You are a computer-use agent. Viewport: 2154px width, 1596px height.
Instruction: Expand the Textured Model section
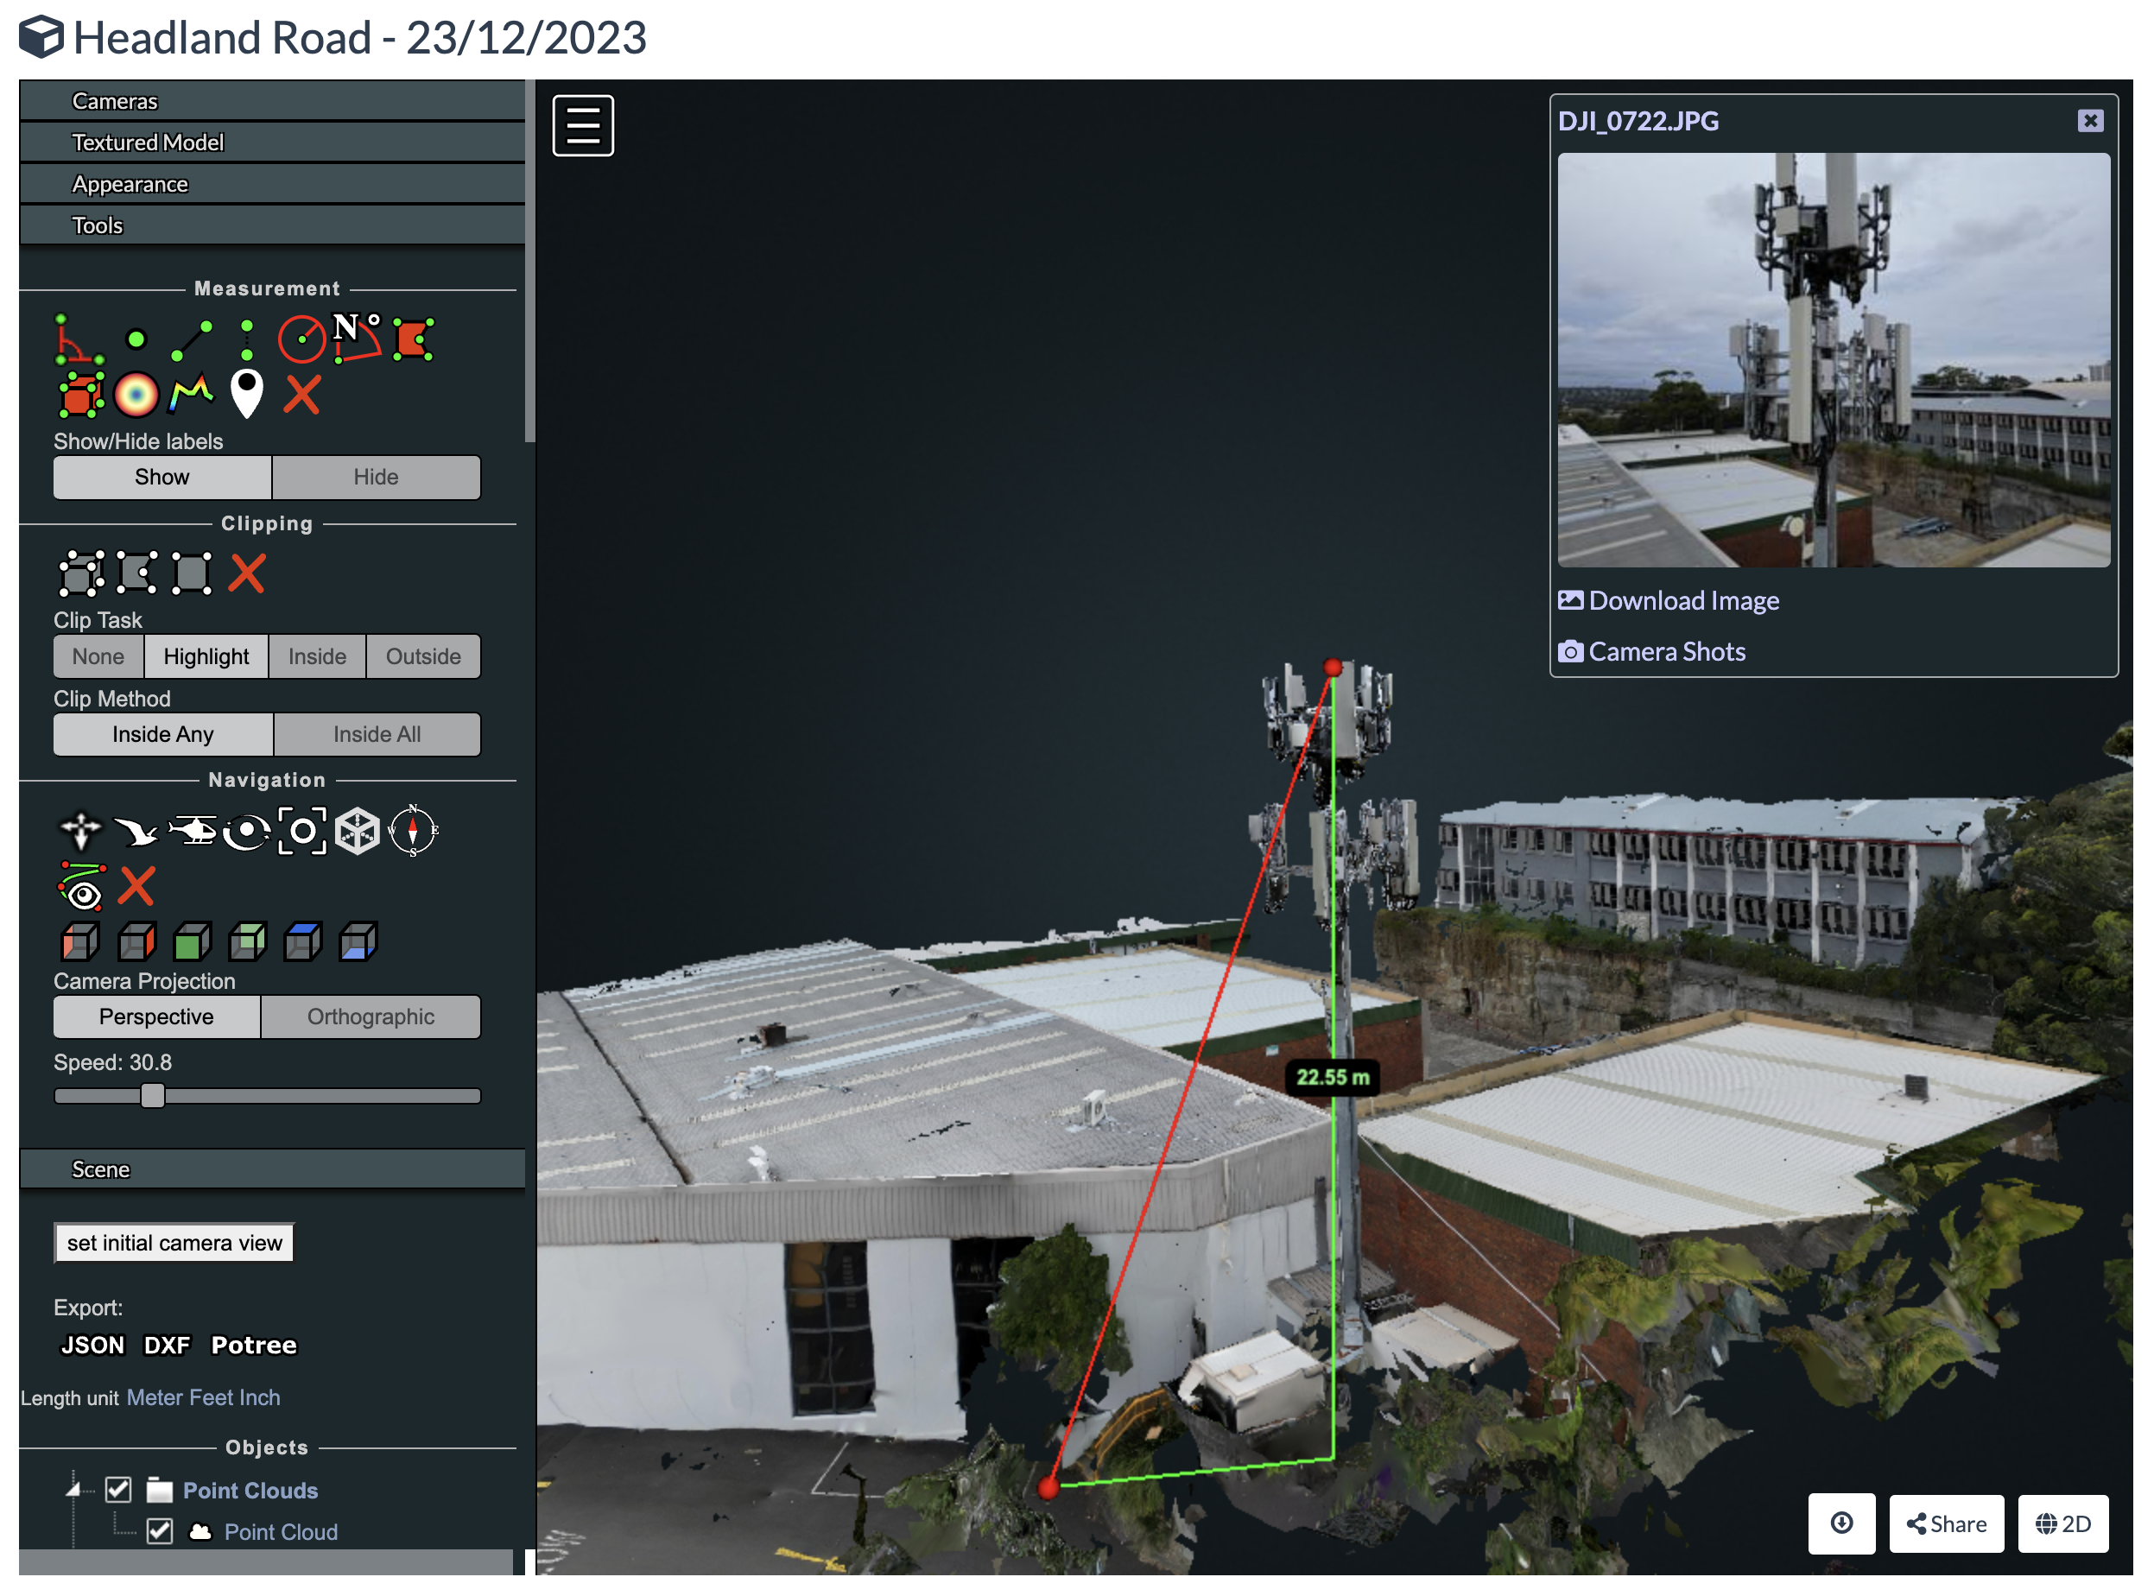point(272,143)
